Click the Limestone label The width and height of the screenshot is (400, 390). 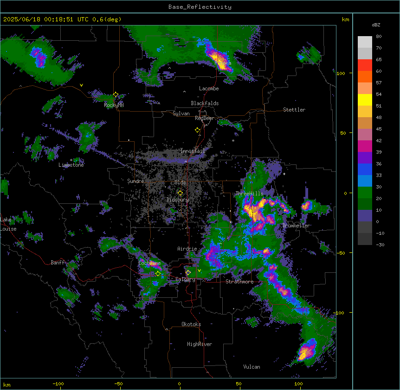click(x=71, y=165)
